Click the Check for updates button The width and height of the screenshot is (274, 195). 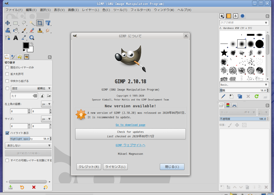coord(130,134)
